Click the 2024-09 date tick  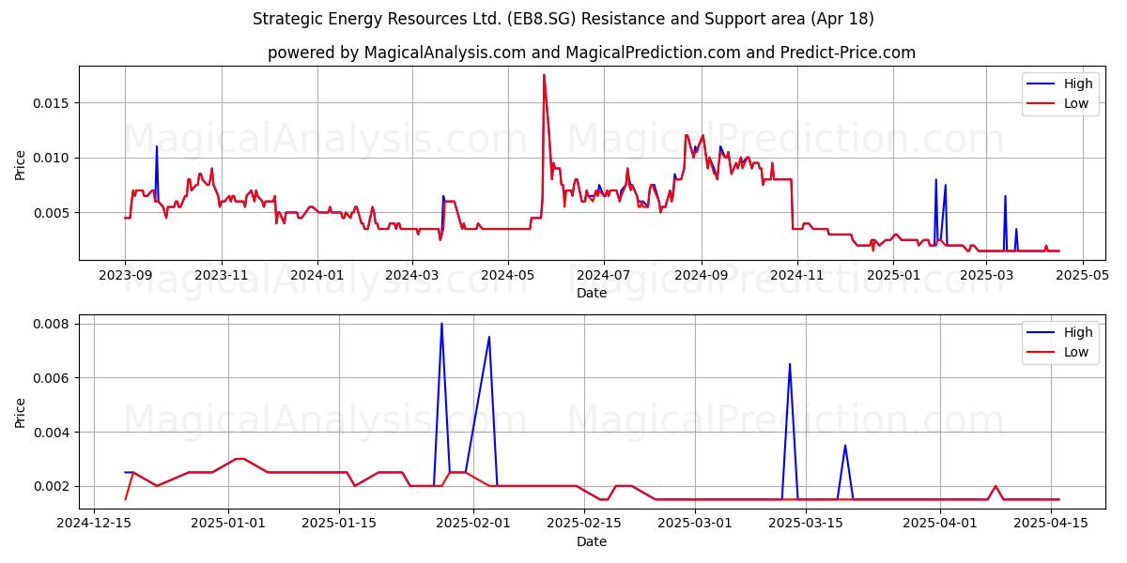(x=701, y=275)
